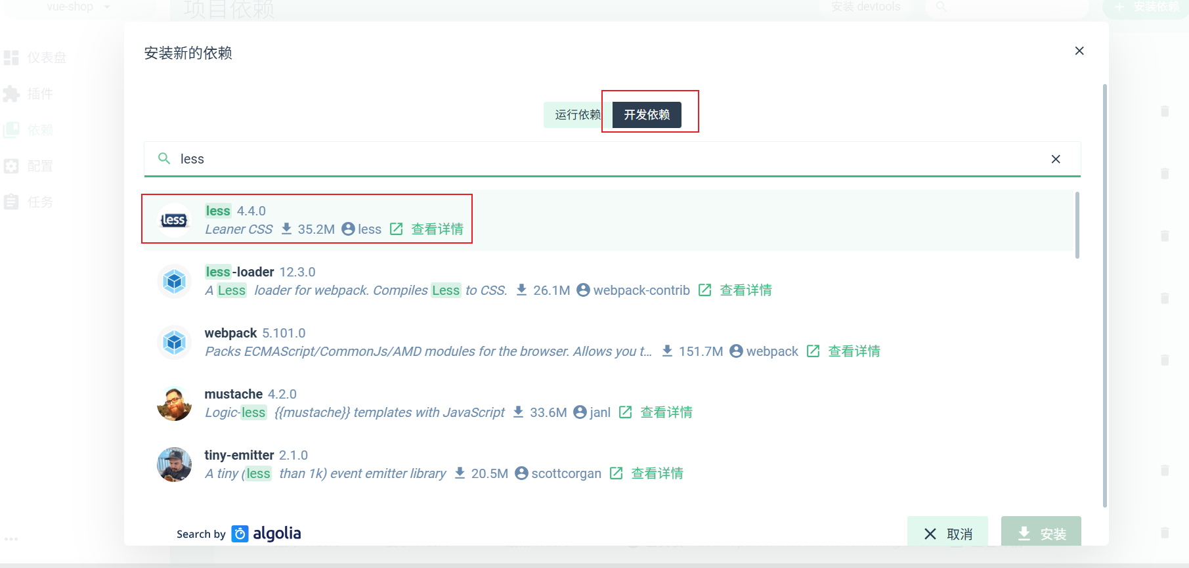Click the download icon next to 151.7M
Screen dimensions: 1189x568
(x=667, y=351)
